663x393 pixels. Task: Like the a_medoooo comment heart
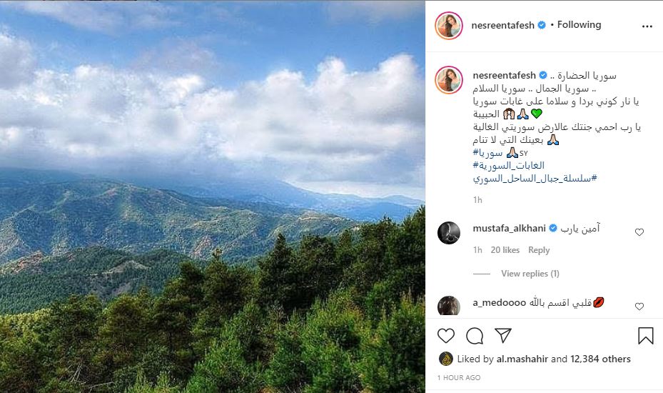tap(639, 307)
